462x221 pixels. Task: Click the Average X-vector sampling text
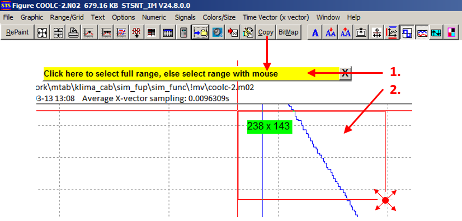[x=155, y=98]
